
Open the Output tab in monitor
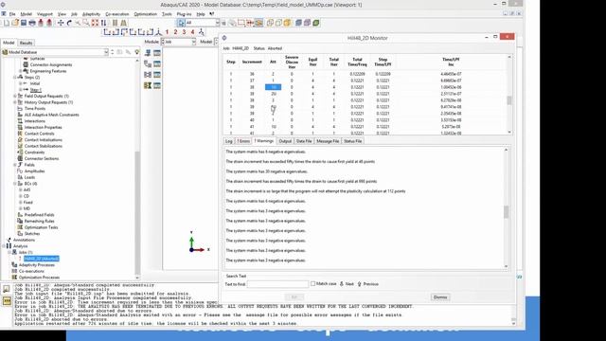(285, 141)
